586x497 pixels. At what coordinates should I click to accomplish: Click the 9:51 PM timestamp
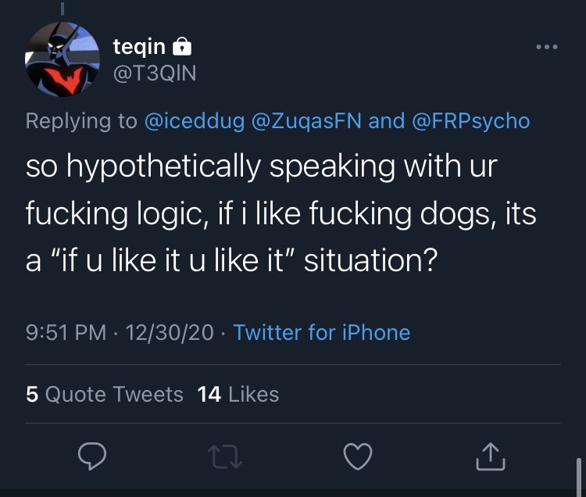coord(66,332)
